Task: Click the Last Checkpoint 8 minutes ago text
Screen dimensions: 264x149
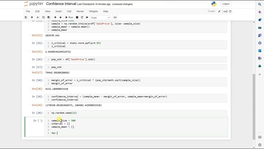Action: click(x=94, y=4)
